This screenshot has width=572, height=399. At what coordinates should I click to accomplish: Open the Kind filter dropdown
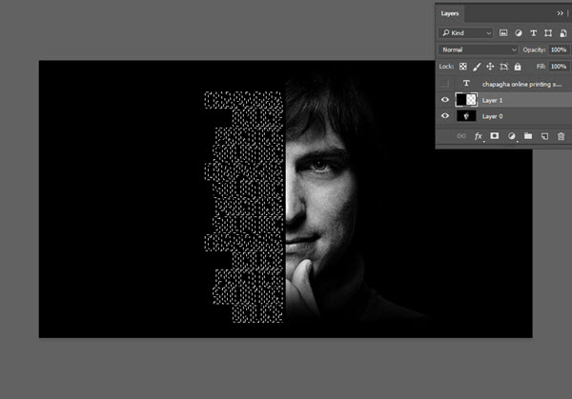[466, 33]
